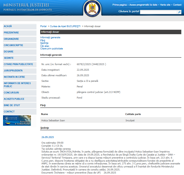This screenshot has height=175, width=184.
Task: Jump to the Părți anchor link
Action: pos(43,40)
